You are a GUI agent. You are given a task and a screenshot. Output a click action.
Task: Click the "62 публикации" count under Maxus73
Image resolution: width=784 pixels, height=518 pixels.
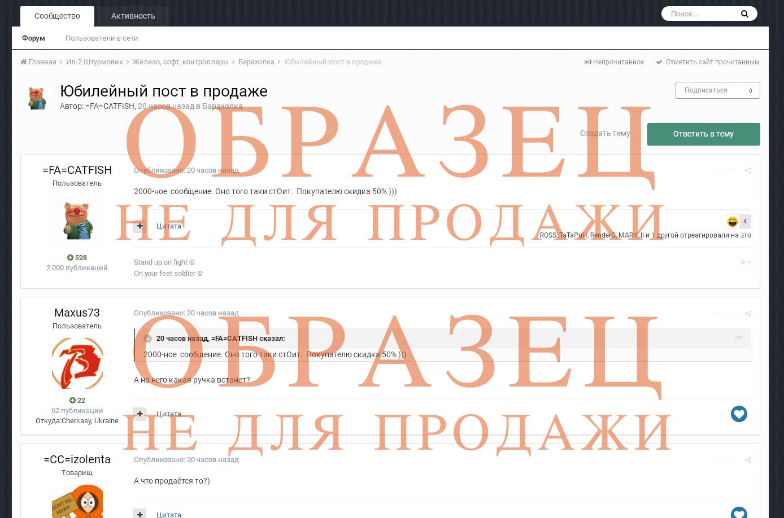click(x=77, y=411)
